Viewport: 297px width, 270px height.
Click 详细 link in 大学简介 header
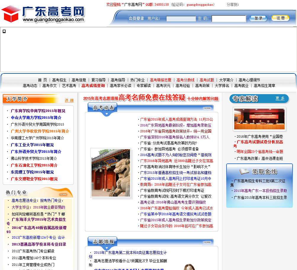click(x=69, y=100)
